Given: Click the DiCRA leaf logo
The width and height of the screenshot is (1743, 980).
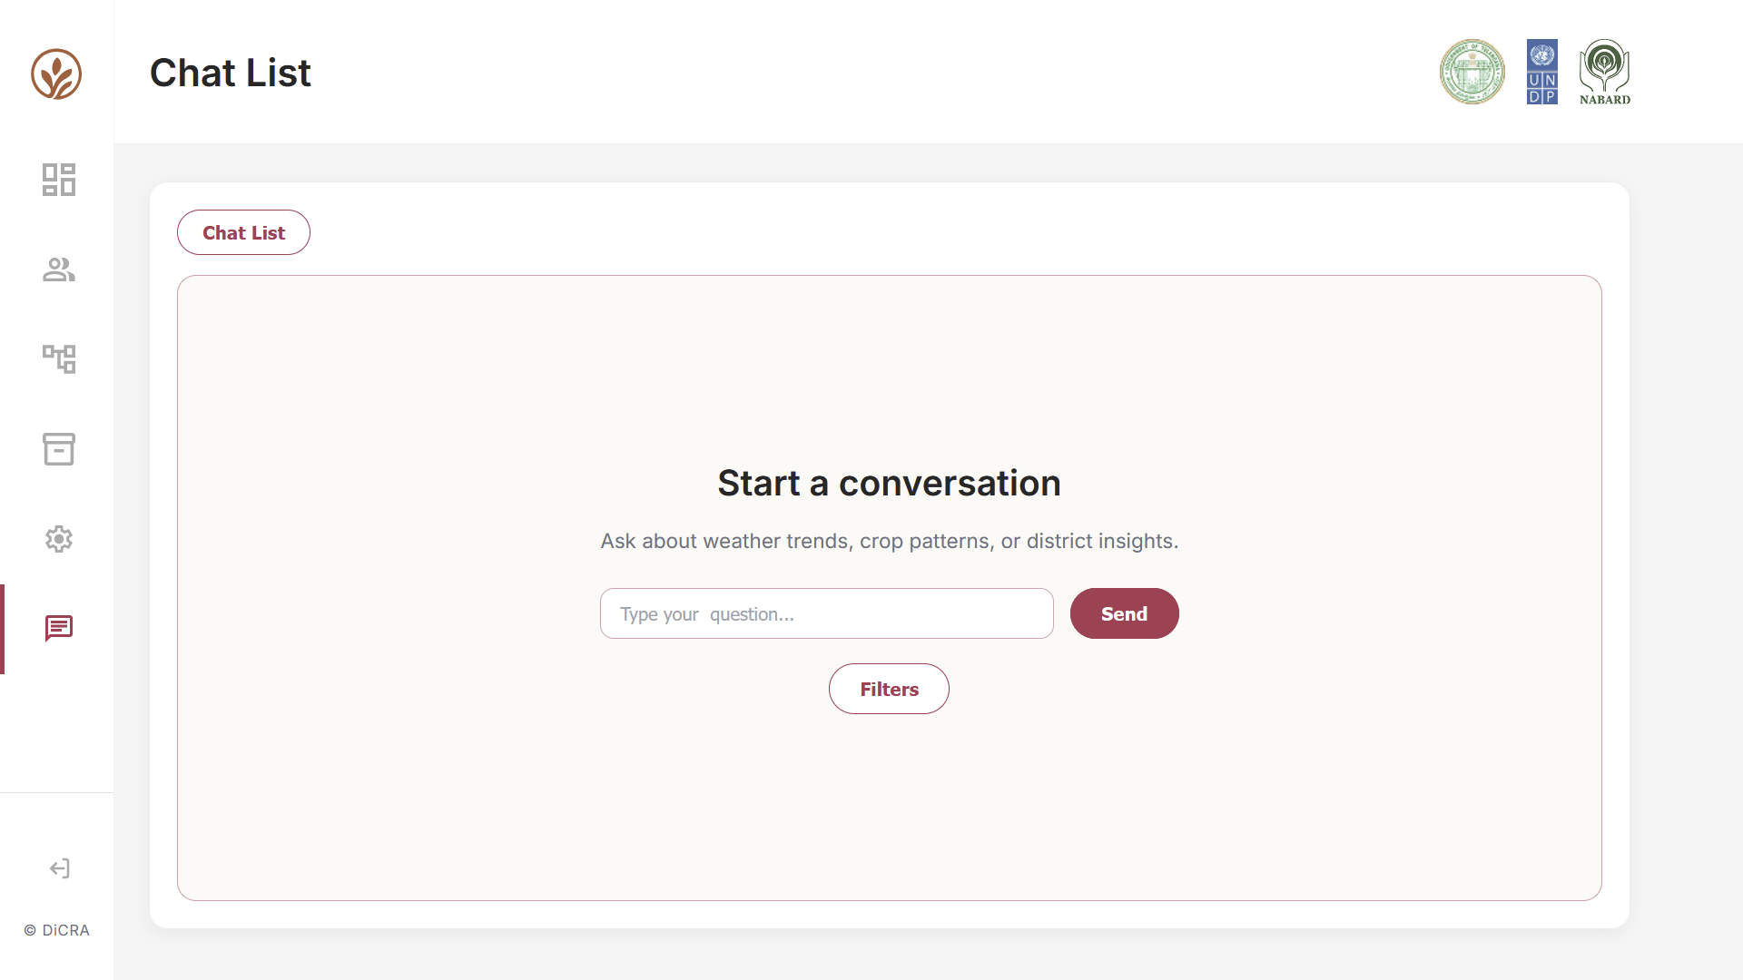Looking at the screenshot, I should click(56, 73).
